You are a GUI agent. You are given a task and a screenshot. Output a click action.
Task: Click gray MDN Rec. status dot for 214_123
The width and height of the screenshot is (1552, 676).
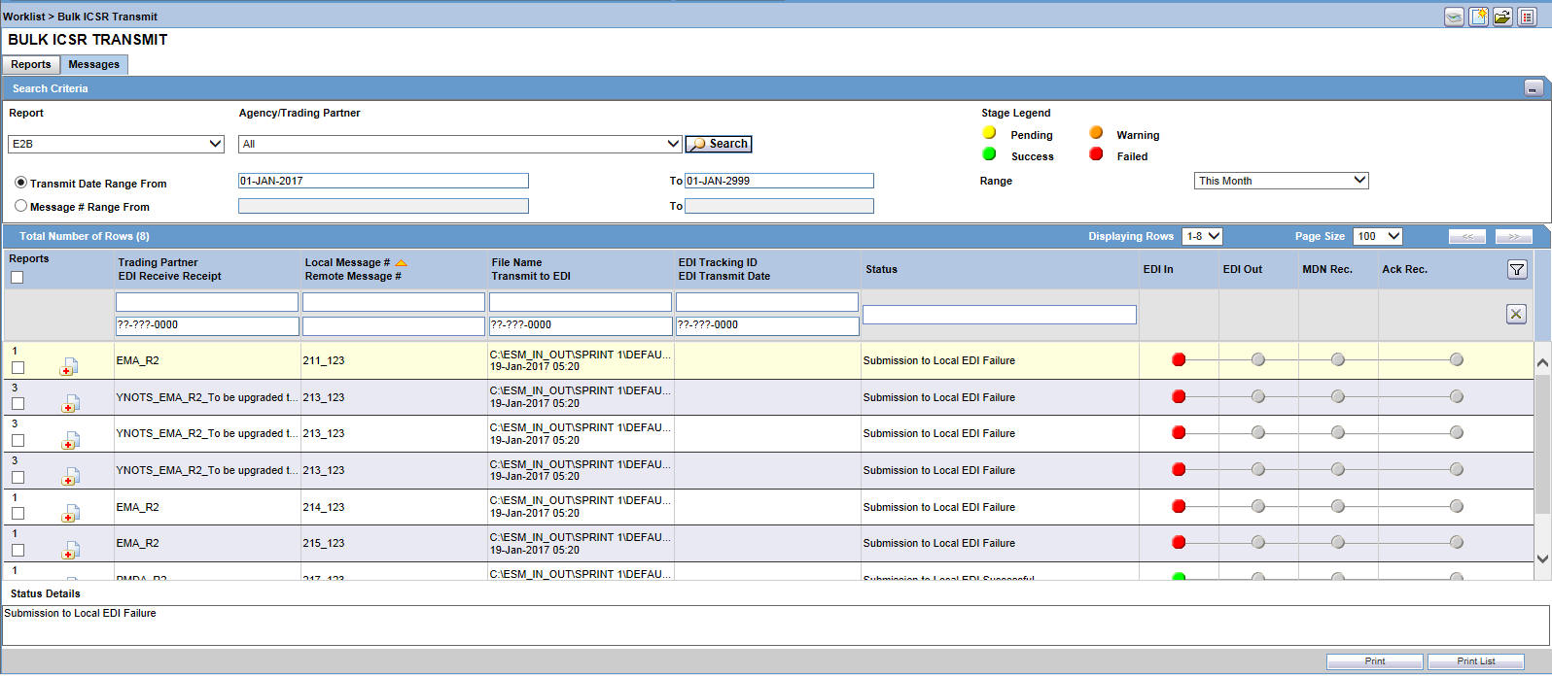pyautogui.click(x=1338, y=506)
